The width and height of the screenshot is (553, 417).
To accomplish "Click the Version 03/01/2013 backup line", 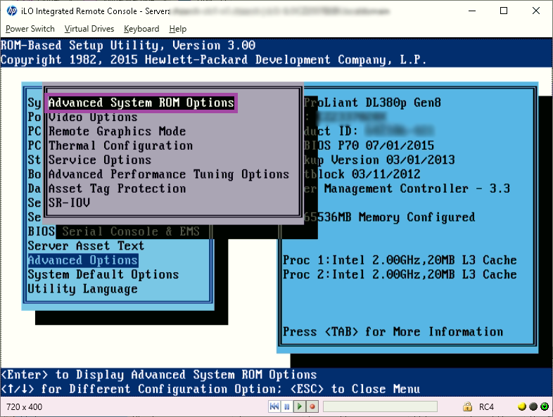I will pyautogui.click(x=379, y=160).
